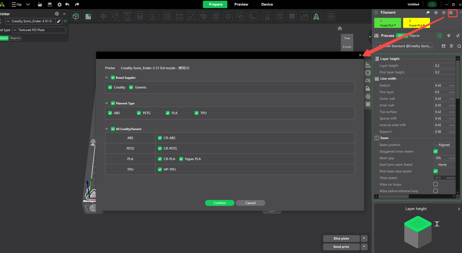Click the home view icon in viewport
This screenshot has width=462, height=253.
[340, 28]
